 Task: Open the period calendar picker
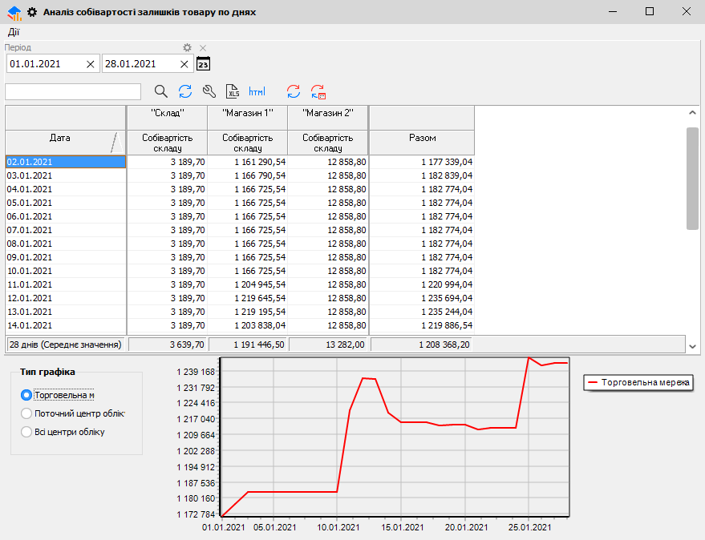tap(203, 64)
